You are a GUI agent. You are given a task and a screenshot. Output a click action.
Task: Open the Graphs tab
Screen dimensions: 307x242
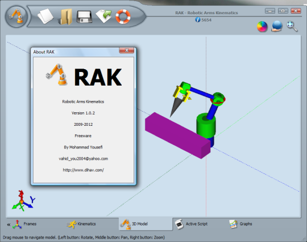click(x=240, y=224)
